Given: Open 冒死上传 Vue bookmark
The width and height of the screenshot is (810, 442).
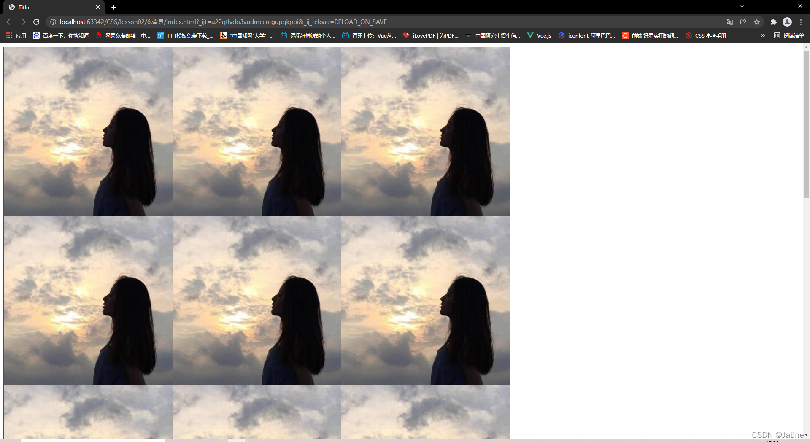Looking at the screenshot, I should (369, 36).
